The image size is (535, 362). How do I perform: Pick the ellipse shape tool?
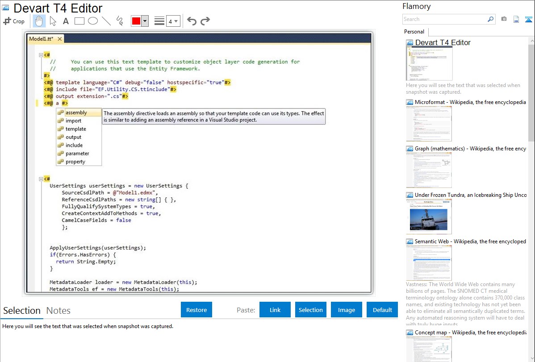pos(93,21)
